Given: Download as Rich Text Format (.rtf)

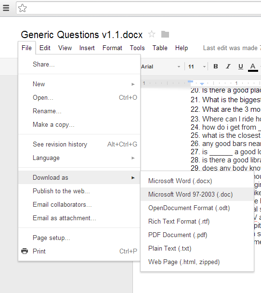Looking at the screenshot, I should (197, 221).
